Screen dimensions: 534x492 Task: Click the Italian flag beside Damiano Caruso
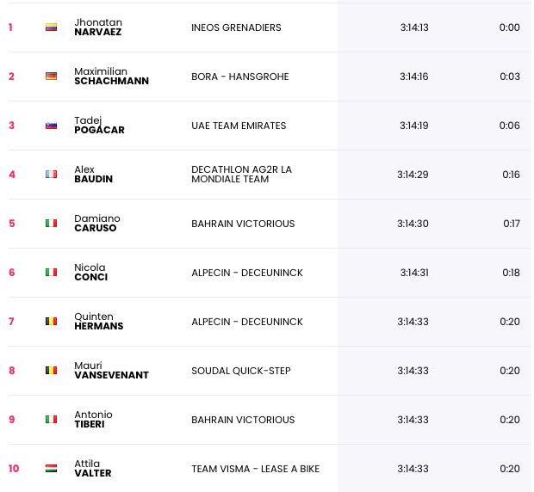[x=51, y=224]
